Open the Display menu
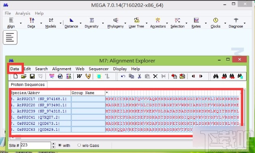The image size is (255, 153). (x=120, y=69)
